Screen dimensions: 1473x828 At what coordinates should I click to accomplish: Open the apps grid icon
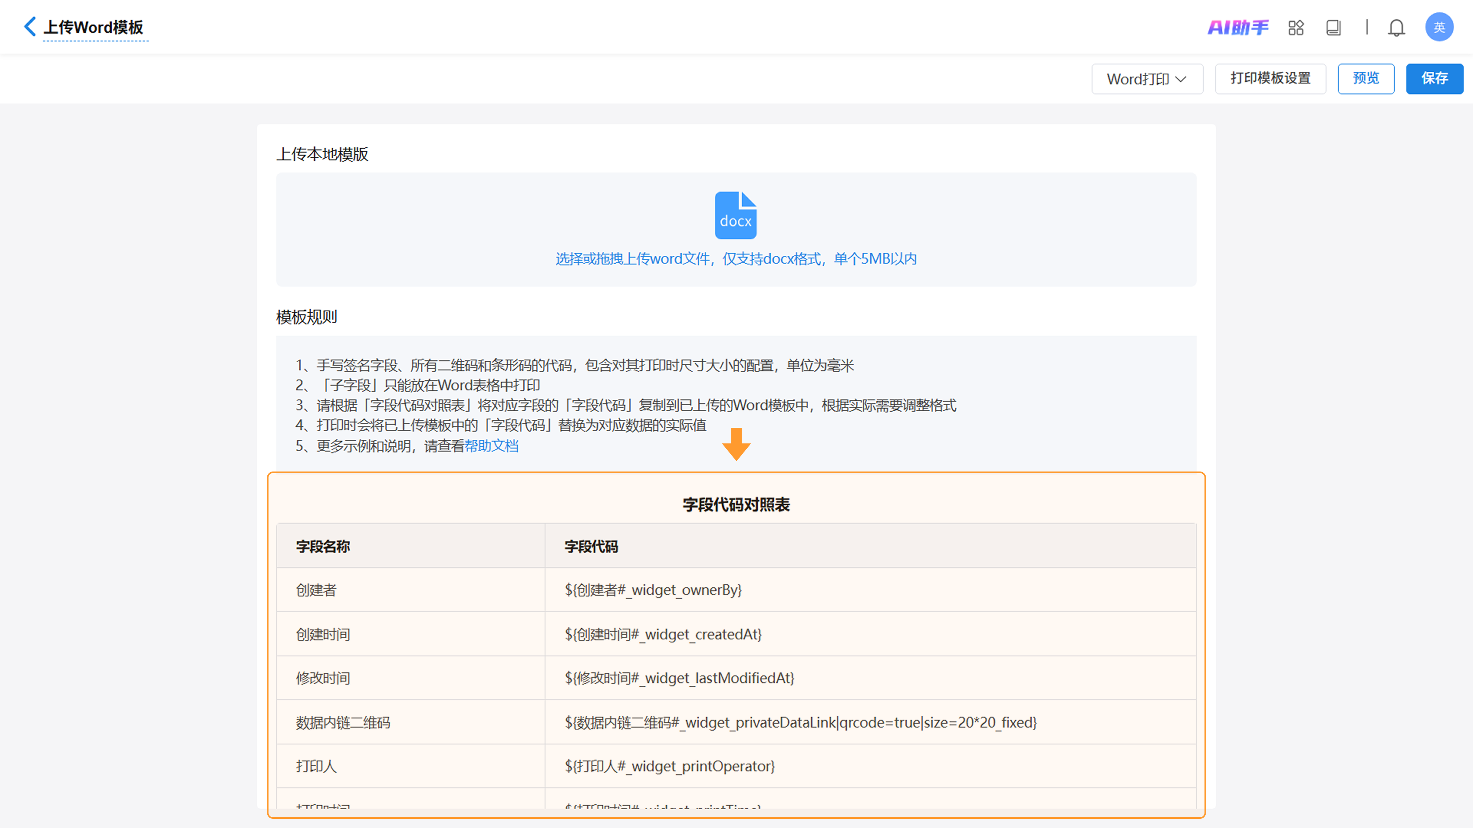coord(1296,28)
